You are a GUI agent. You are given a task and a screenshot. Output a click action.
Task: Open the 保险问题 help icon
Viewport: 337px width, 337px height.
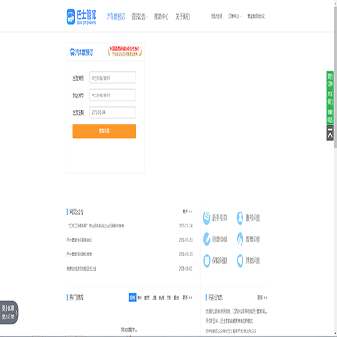(206, 260)
